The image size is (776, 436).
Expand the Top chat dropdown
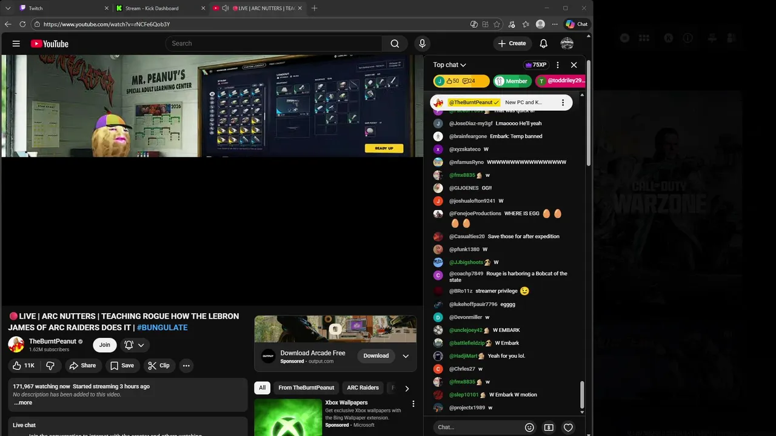click(449, 65)
